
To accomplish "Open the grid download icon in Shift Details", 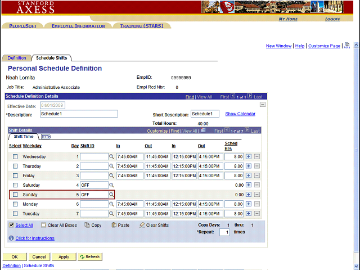I will 204,131.
